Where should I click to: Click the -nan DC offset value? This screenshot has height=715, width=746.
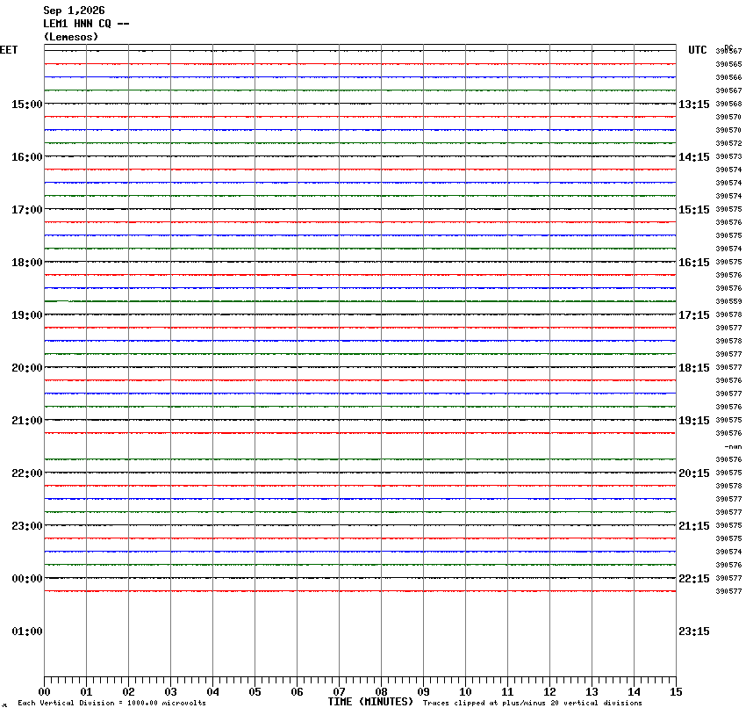pos(733,446)
